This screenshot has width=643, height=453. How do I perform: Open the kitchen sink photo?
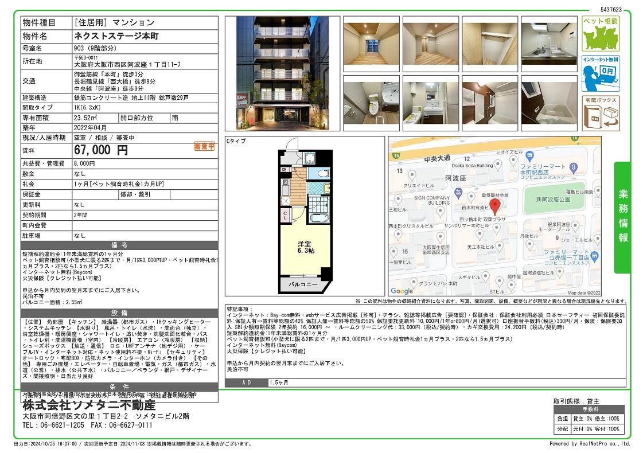(549, 44)
